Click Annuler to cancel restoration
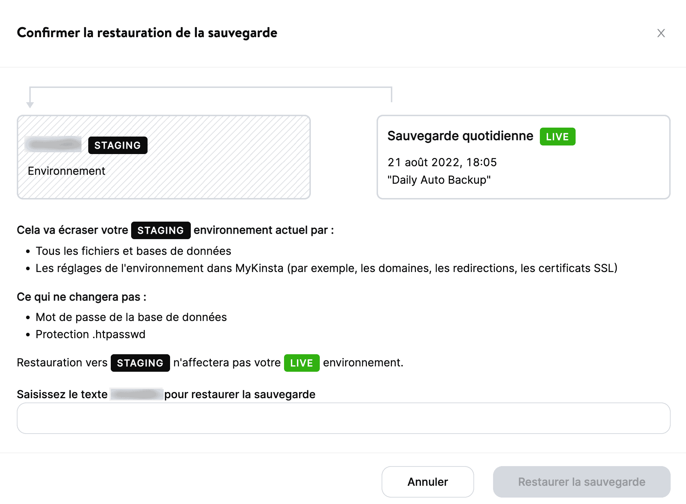Image resolution: width=686 pixels, height=504 pixels. tap(427, 481)
